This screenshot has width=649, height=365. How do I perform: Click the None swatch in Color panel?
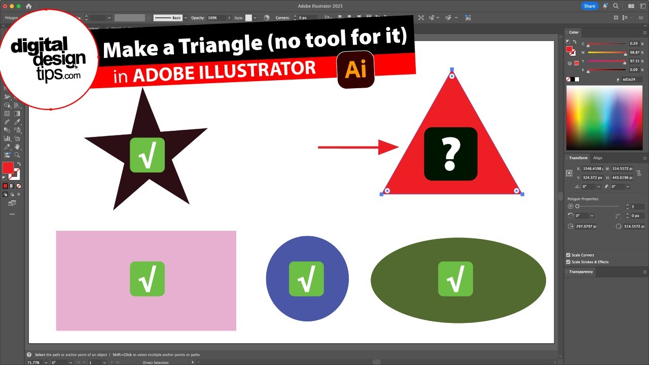(568, 80)
